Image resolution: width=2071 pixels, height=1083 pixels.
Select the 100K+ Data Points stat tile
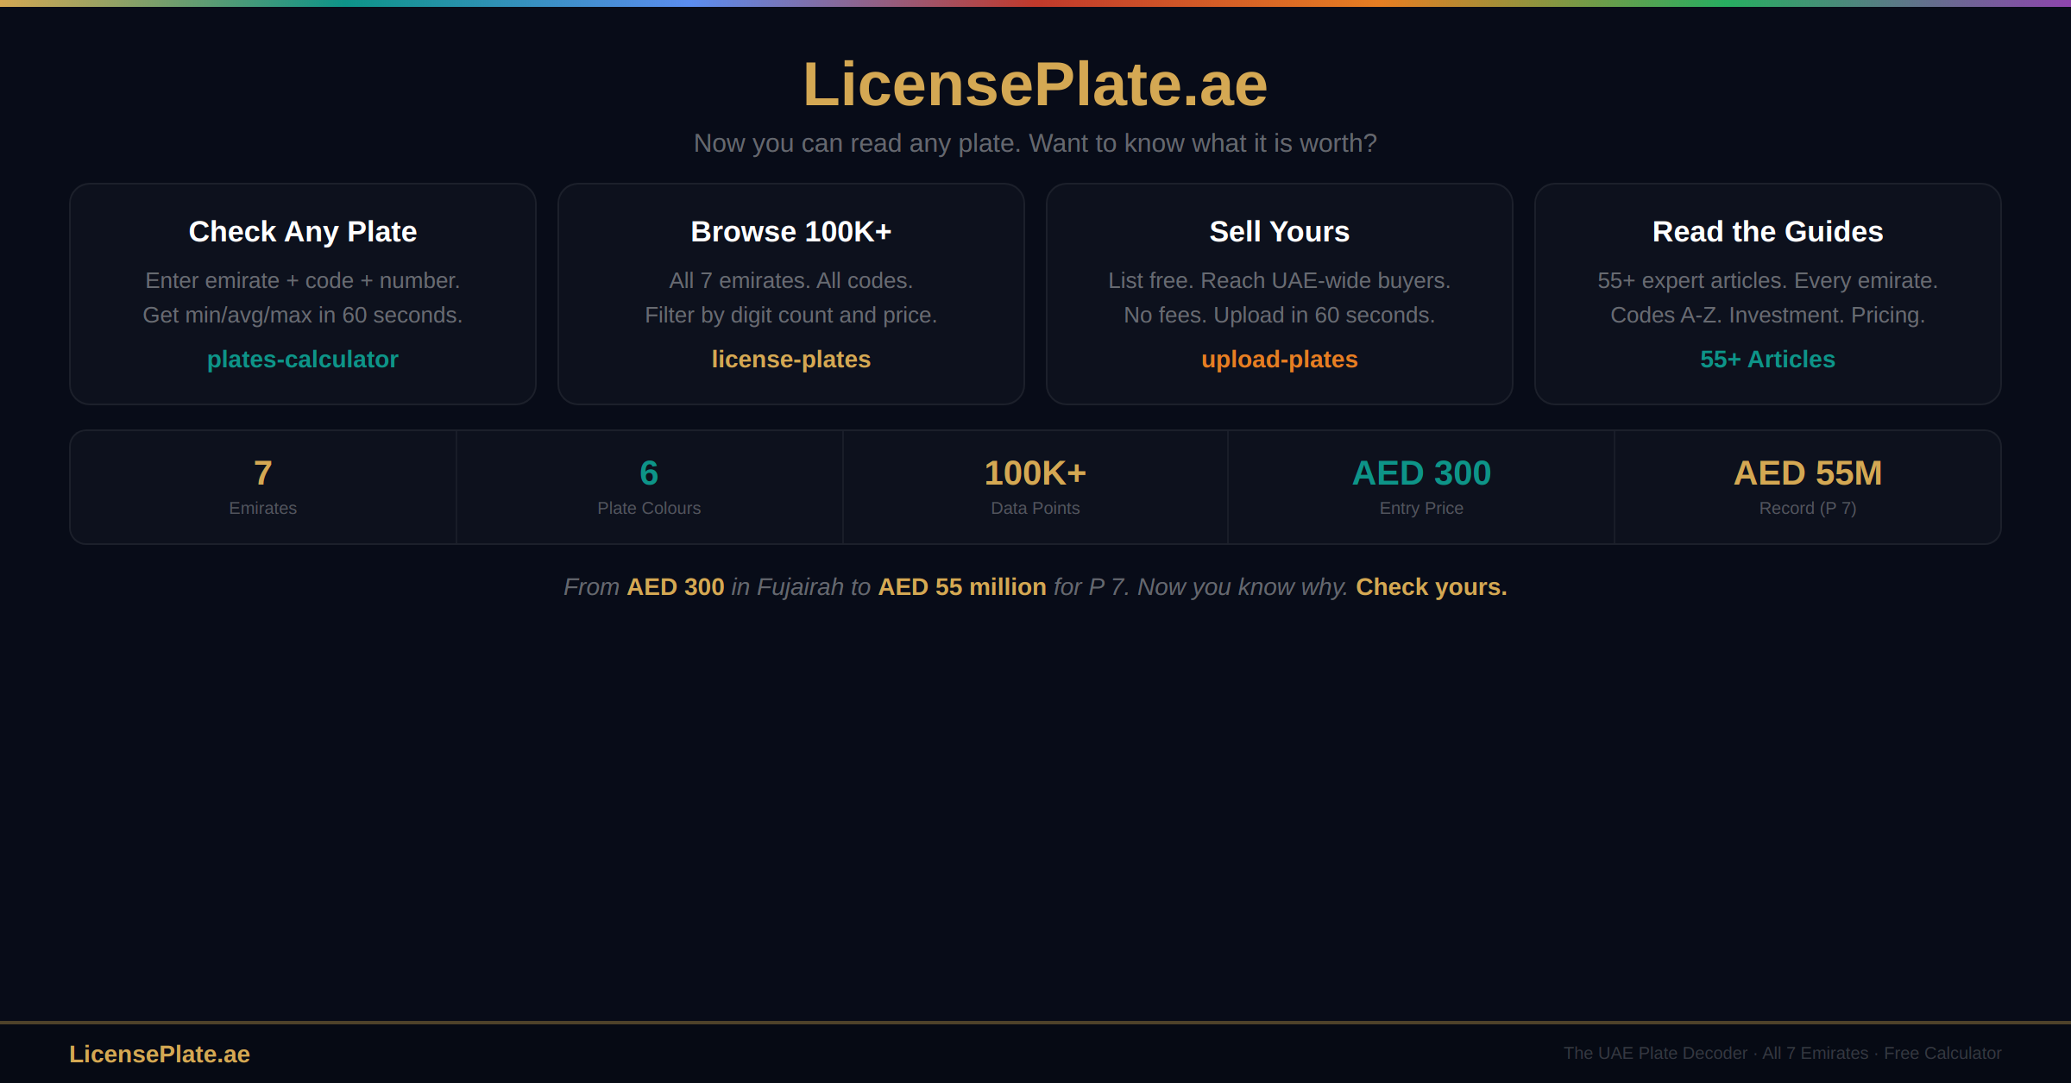tap(1035, 487)
